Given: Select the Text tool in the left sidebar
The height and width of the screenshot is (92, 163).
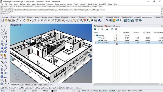Looking at the screenshot, I should (2, 69).
